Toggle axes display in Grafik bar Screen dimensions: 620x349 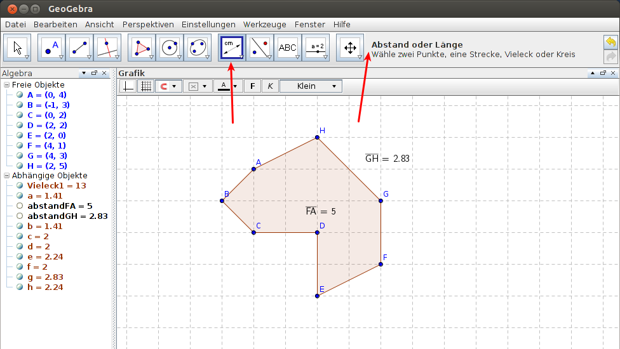click(128, 86)
